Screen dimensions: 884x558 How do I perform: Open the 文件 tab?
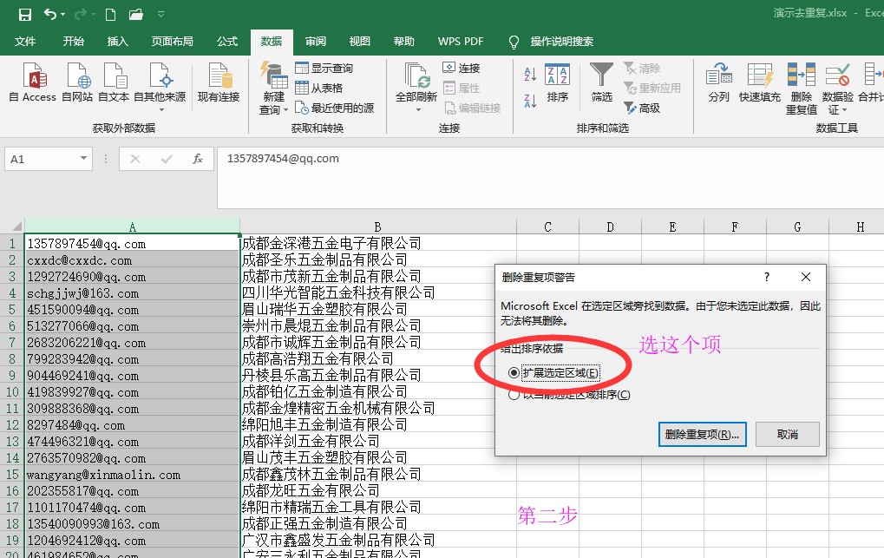pyautogui.click(x=25, y=41)
